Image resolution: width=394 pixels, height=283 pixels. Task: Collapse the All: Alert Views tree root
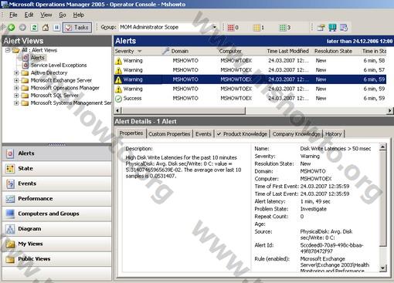(x=8, y=50)
